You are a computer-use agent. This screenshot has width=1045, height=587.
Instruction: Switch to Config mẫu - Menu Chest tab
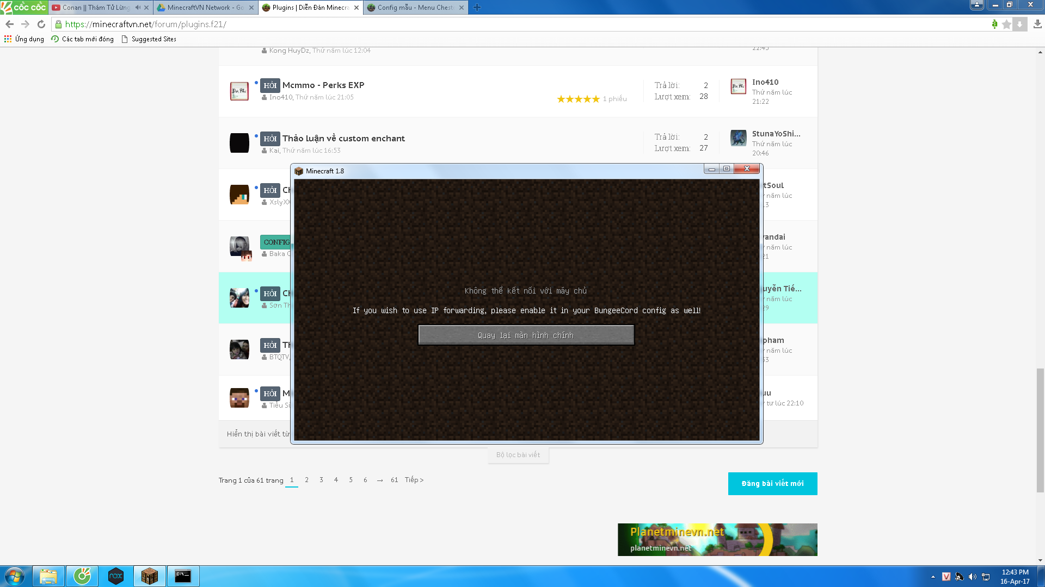pos(414,8)
